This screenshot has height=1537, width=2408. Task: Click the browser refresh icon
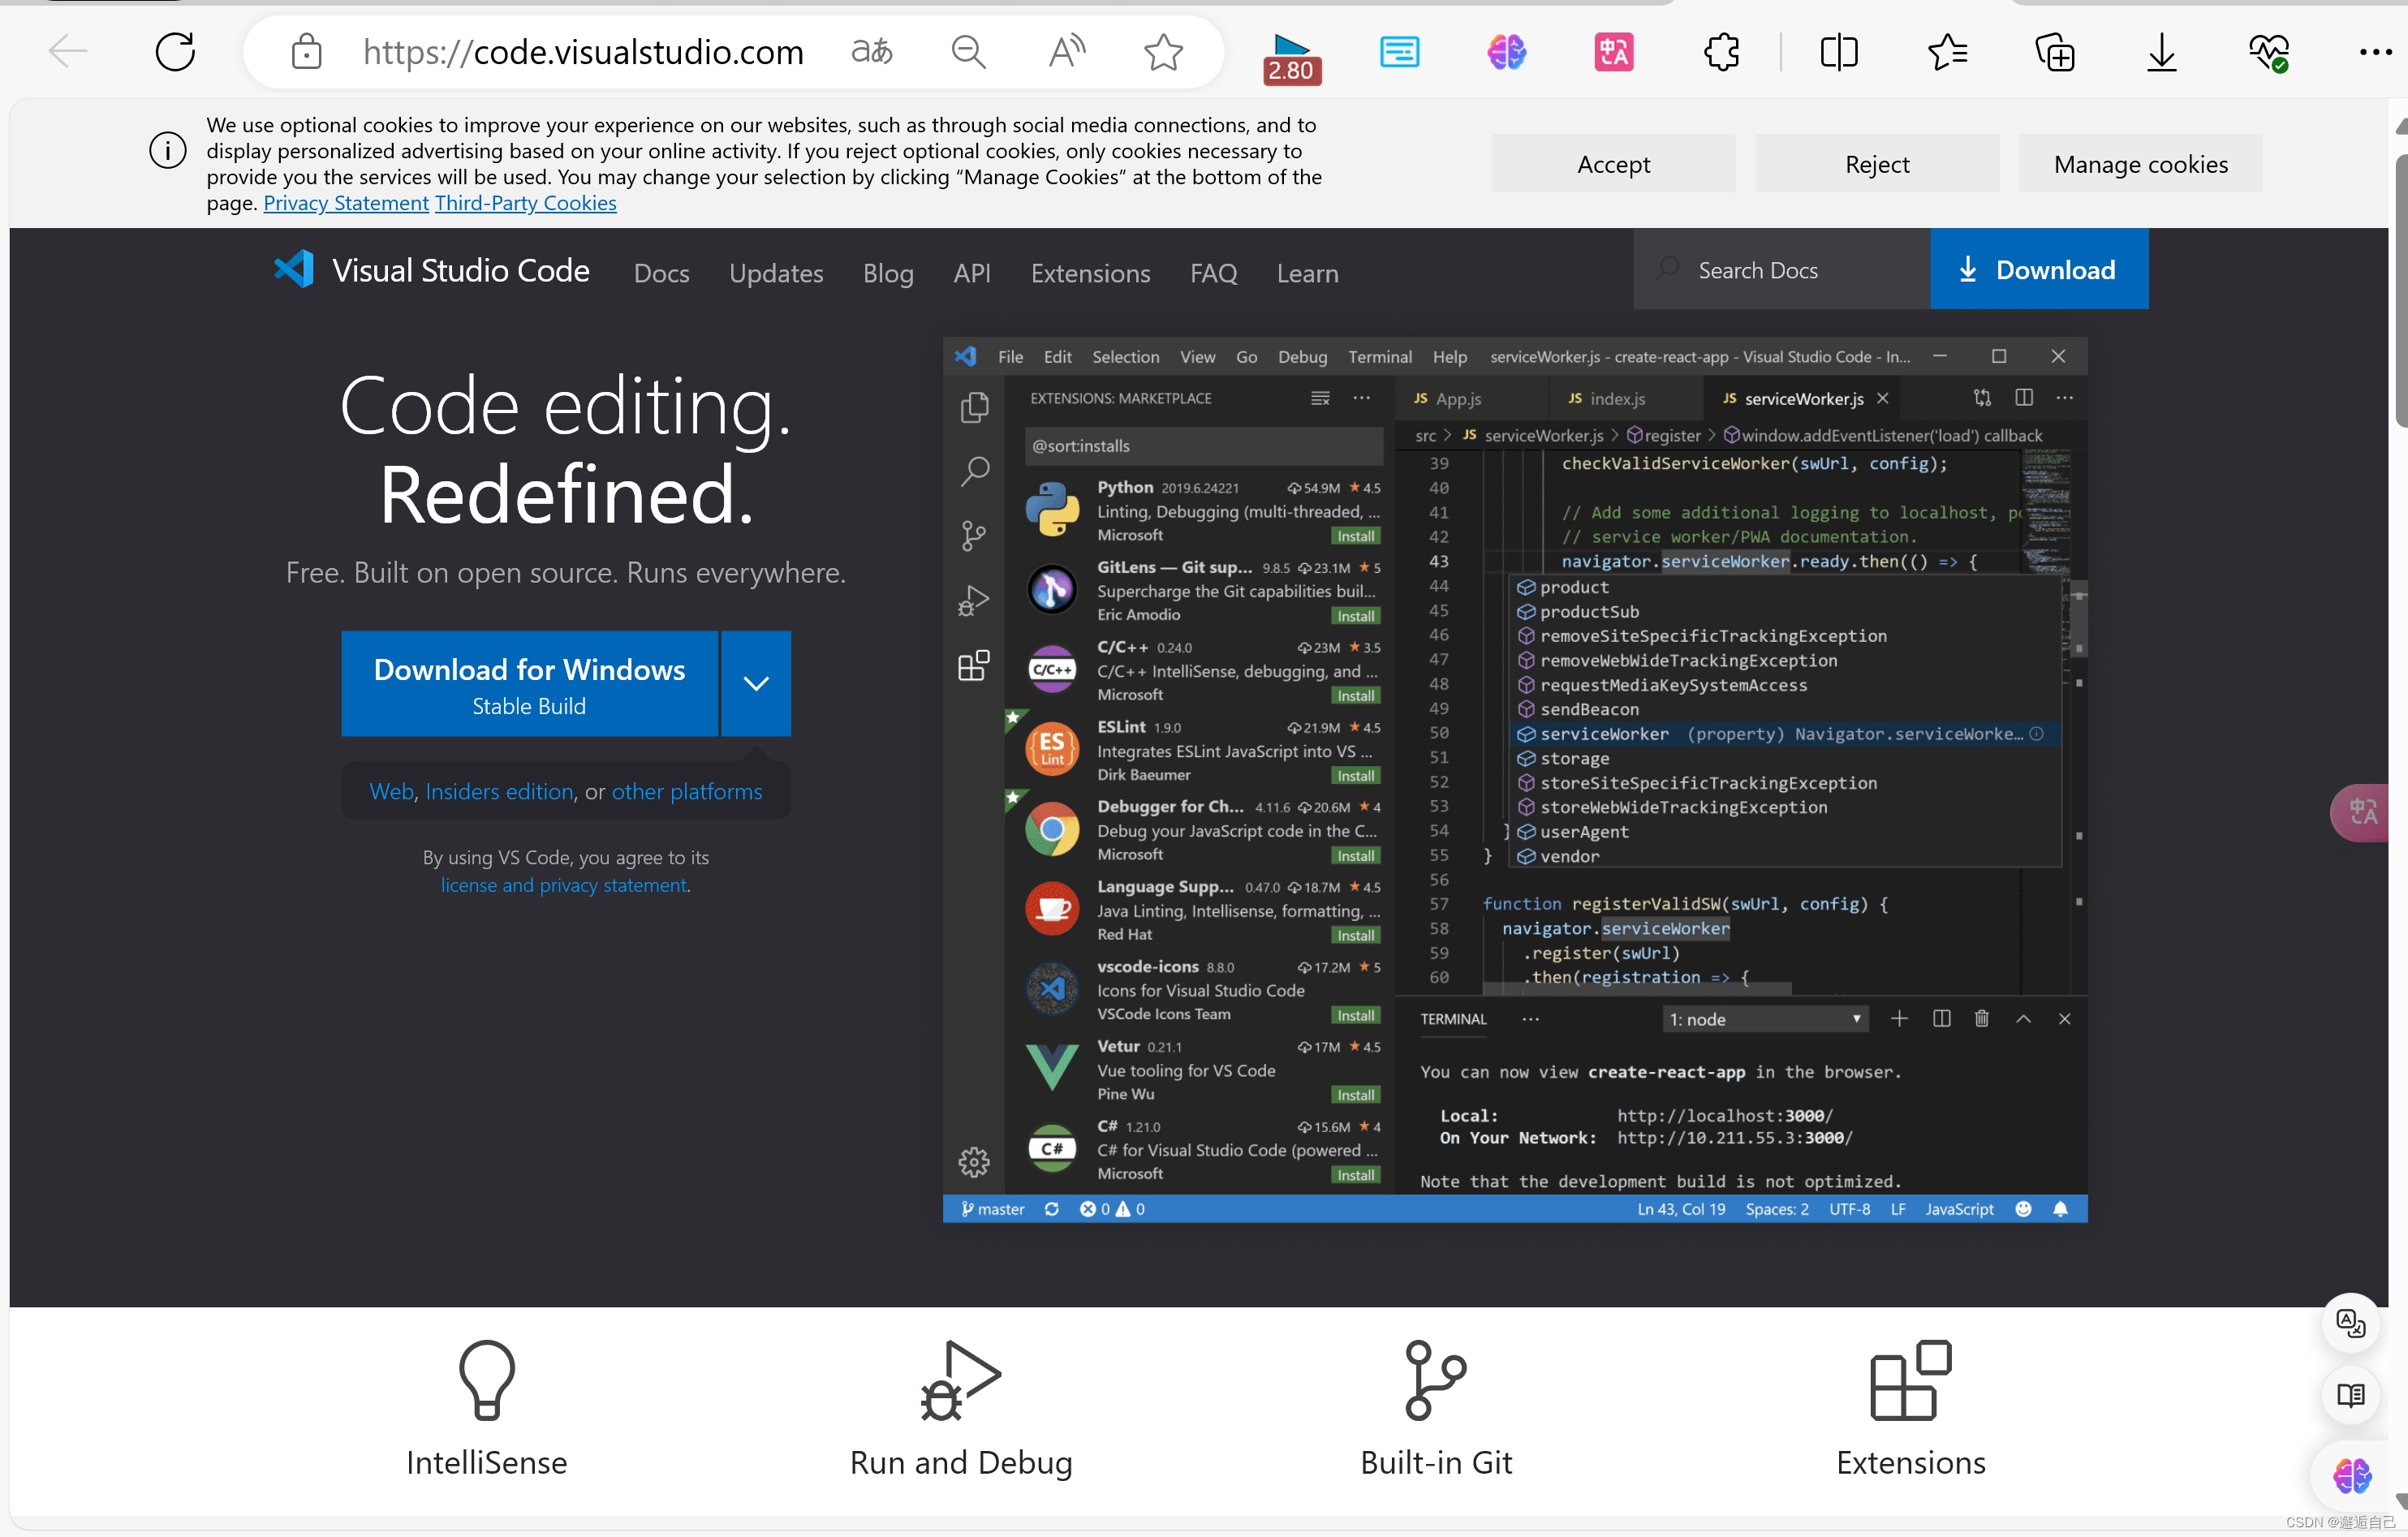tap(175, 51)
